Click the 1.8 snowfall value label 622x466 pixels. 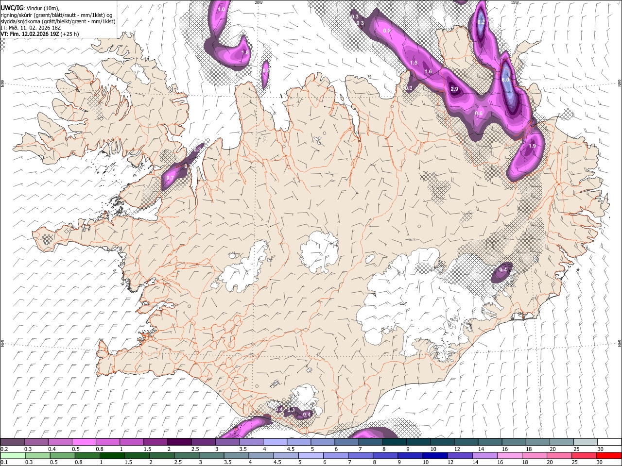[245, 52]
